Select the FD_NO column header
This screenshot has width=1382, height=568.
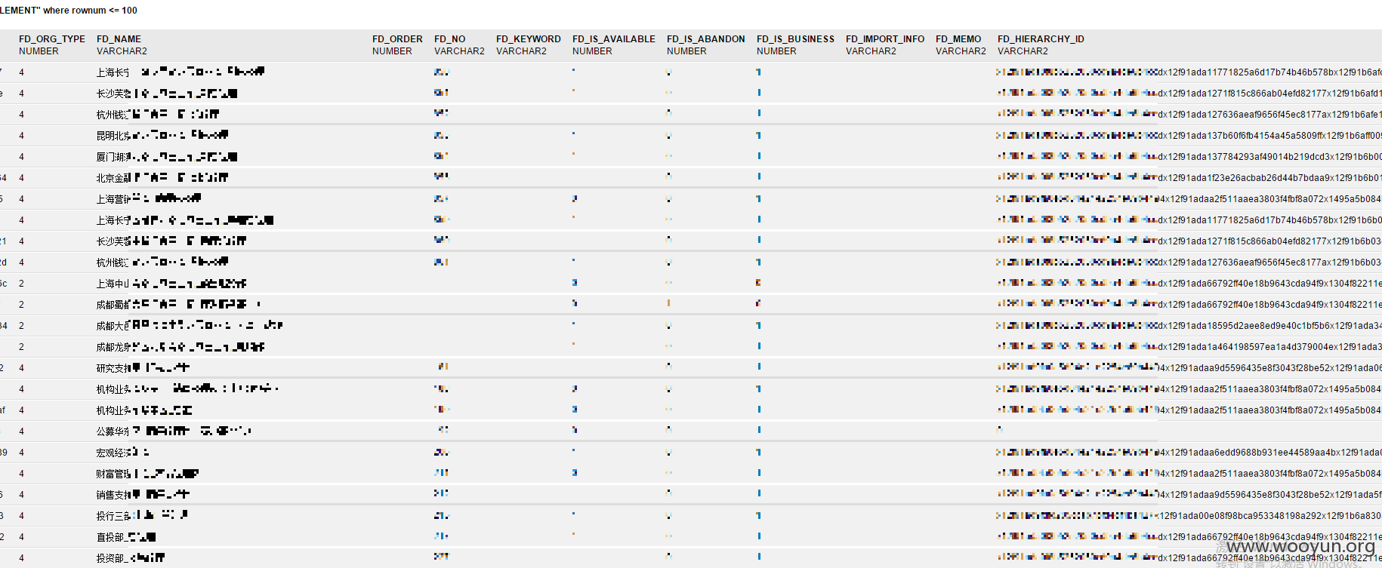click(x=450, y=39)
